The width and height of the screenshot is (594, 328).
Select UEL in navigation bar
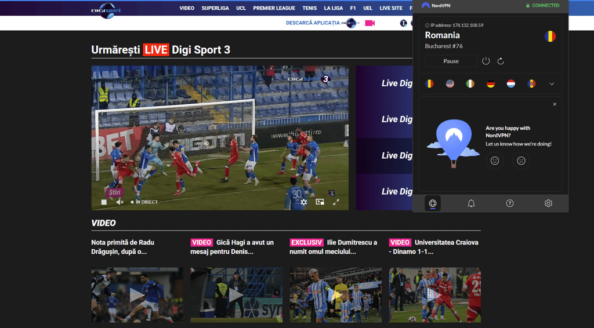(367, 8)
